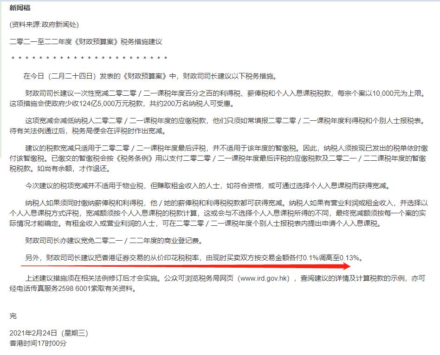Click the paragraph about 商业登记费 waiver
440x355 pixels.
114,241
